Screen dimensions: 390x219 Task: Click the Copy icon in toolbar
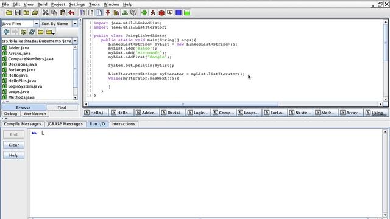(x=54, y=13)
